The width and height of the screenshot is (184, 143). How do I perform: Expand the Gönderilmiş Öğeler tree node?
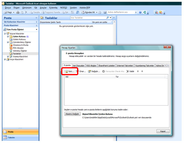click(8, 42)
